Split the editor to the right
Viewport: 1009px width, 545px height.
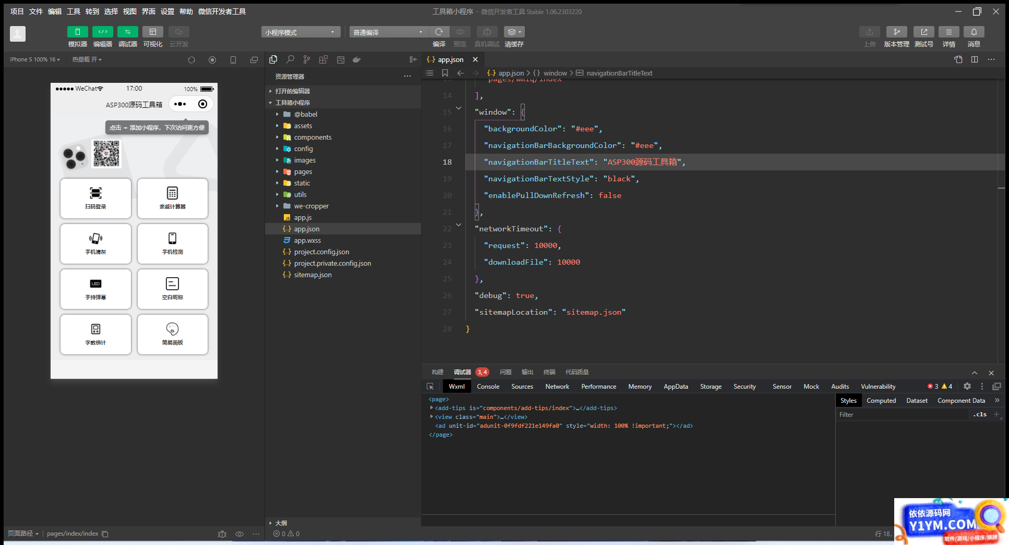coord(975,59)
